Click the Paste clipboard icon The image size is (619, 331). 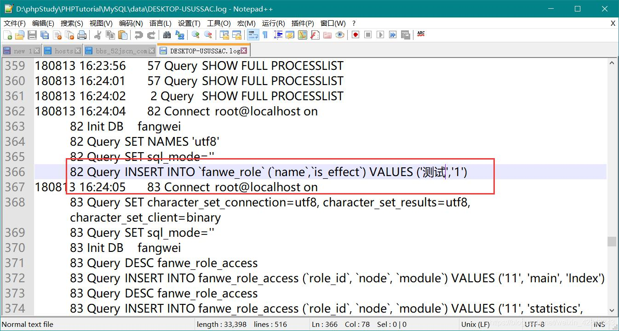(x=123, y=35)
